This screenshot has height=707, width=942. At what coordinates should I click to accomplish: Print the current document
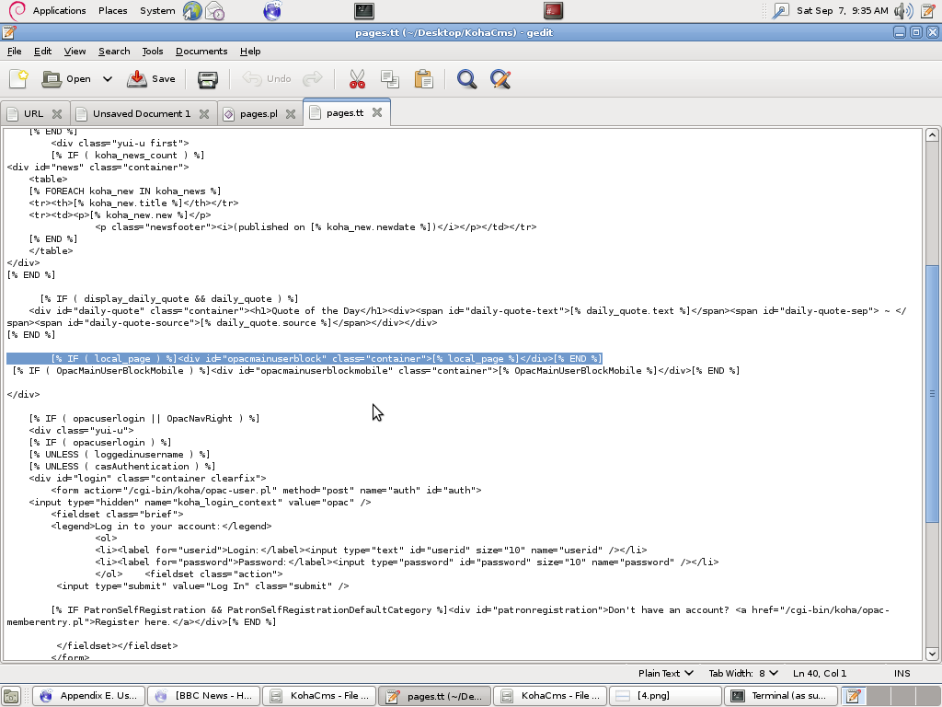tap(206, 79)
